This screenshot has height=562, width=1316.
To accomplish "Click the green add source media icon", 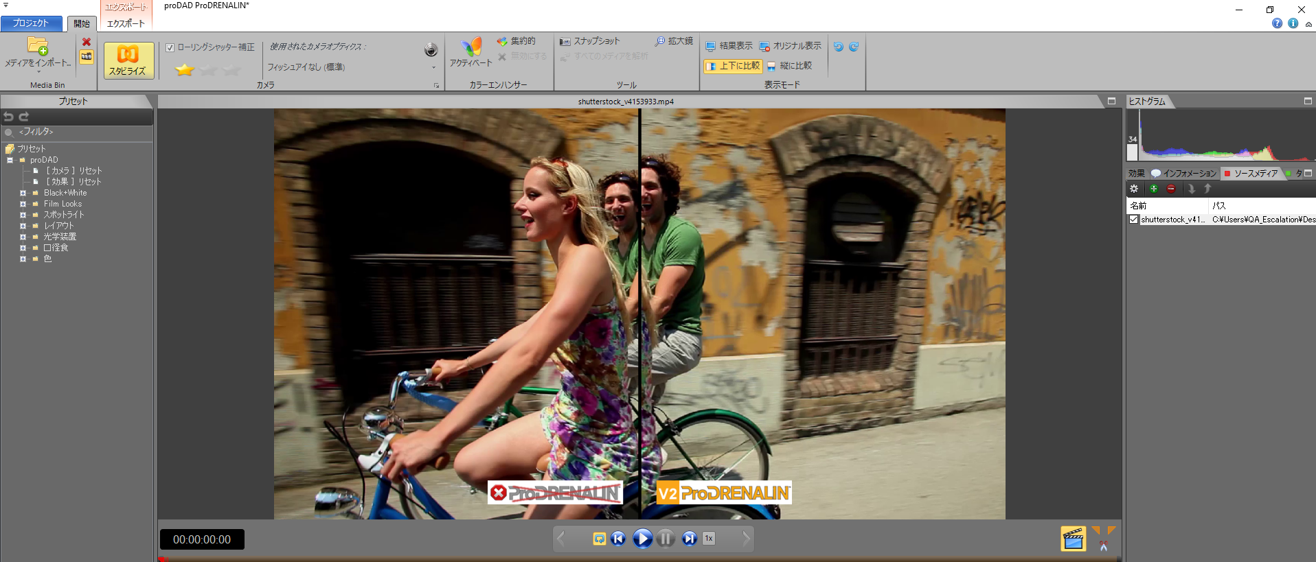I will tap(1154, 189).
